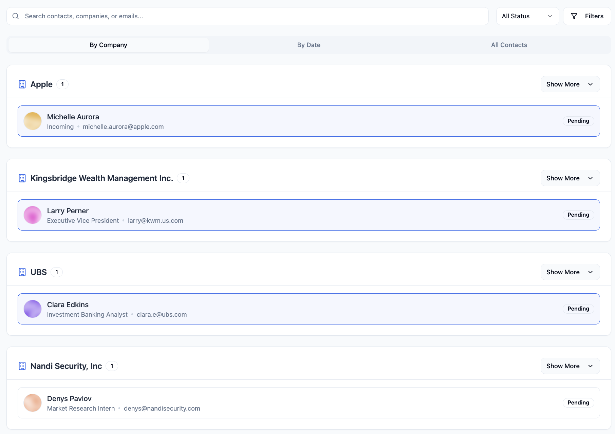615x434 pixels.
Task: Select the Michelle Aurora contact name
Action: tap(73, 117)
